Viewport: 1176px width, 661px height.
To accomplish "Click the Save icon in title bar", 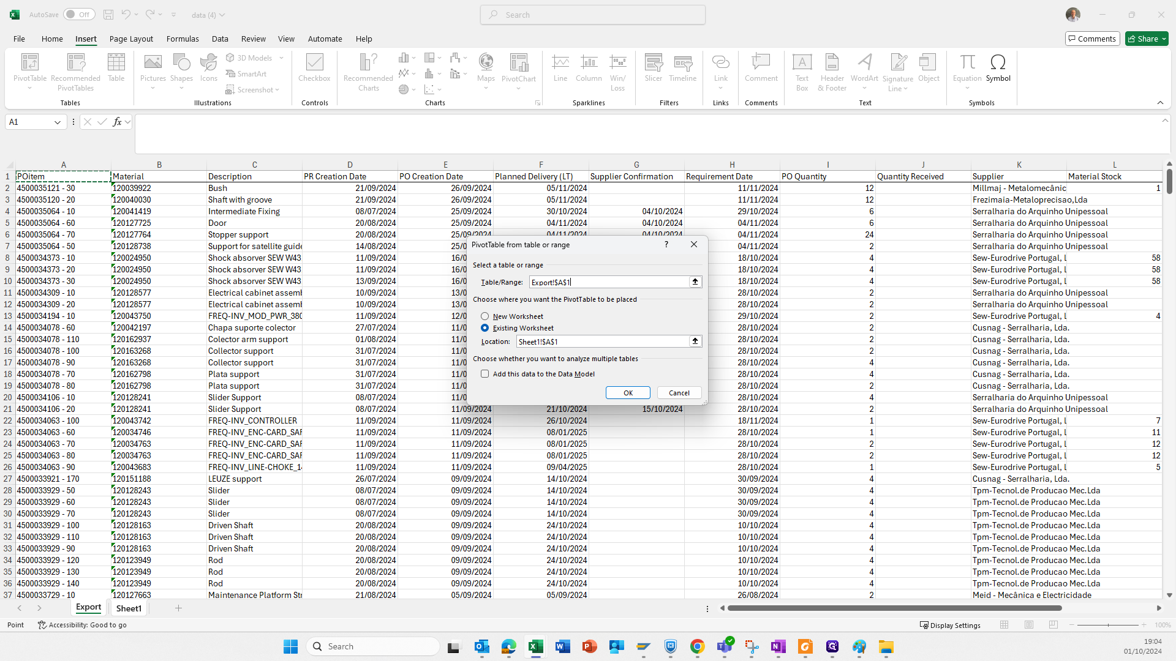I will click(x=108, y=15).
